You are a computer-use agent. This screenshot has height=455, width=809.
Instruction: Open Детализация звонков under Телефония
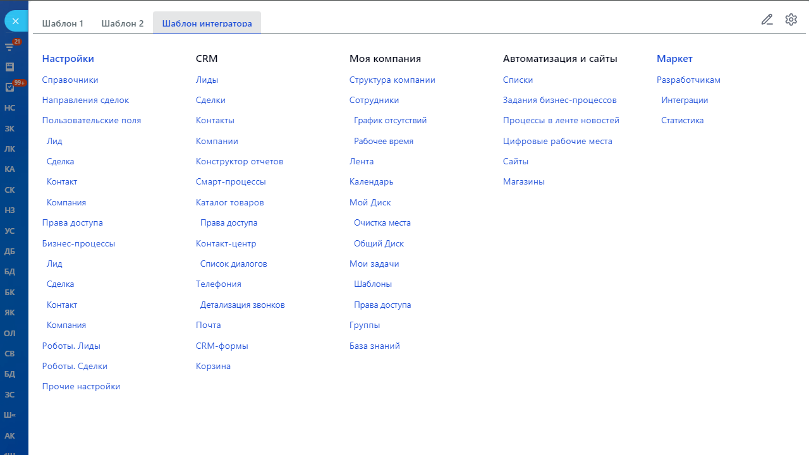[x=242, y=305]
